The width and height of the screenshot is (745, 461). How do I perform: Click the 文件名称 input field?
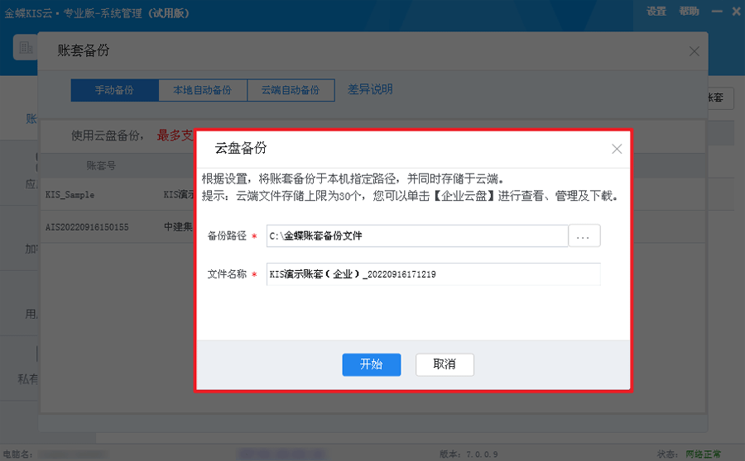pos(433,274)
